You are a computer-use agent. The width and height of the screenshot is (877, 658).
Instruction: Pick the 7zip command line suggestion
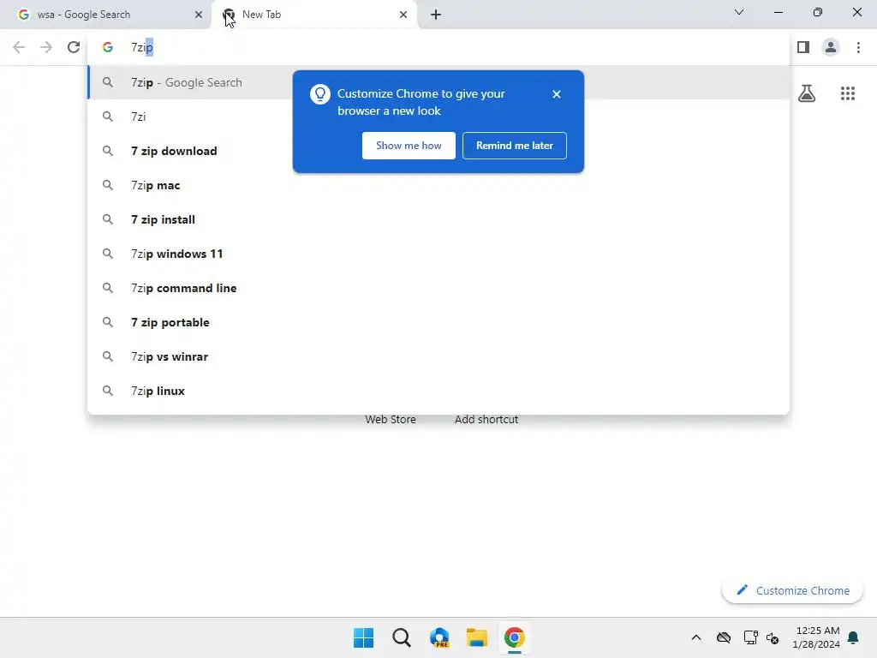click(x=438, y=288)
